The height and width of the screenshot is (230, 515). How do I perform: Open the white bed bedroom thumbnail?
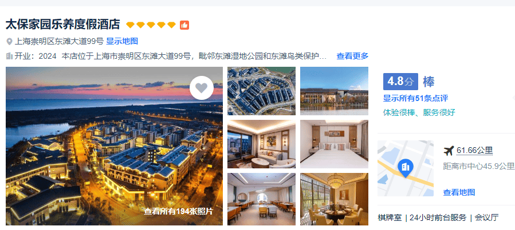334,144
